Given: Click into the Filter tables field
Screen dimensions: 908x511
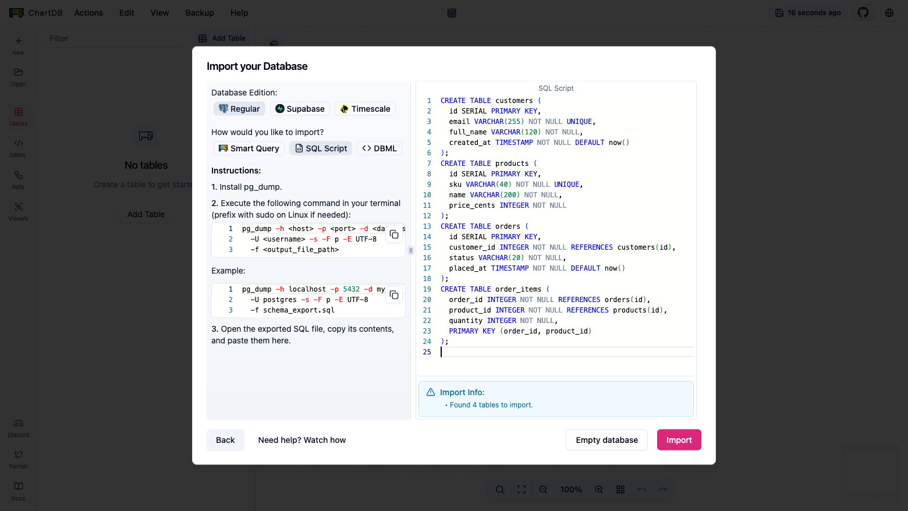Looking at the screenshot, I should (x=113, y=38).
